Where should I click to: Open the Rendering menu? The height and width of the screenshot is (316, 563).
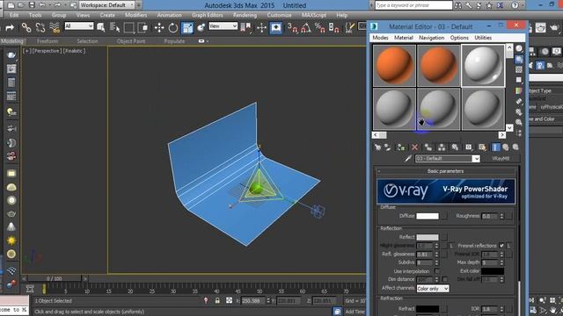click(x=245, y=15)
